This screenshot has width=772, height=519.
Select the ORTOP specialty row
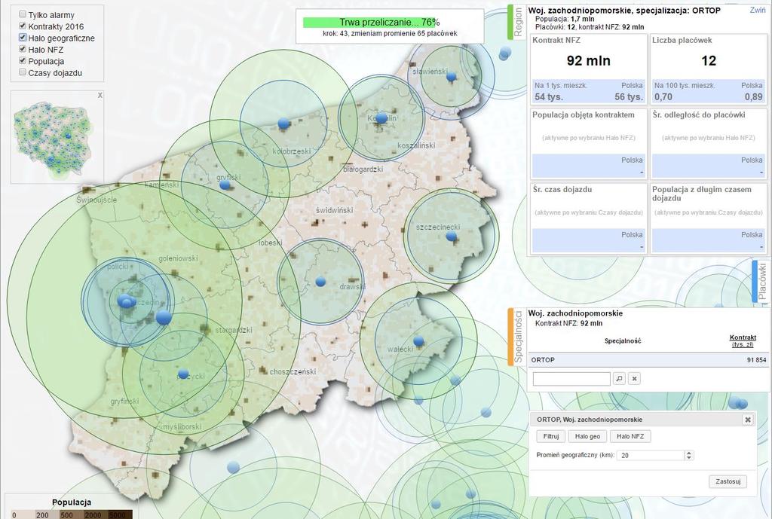(648, 360)
